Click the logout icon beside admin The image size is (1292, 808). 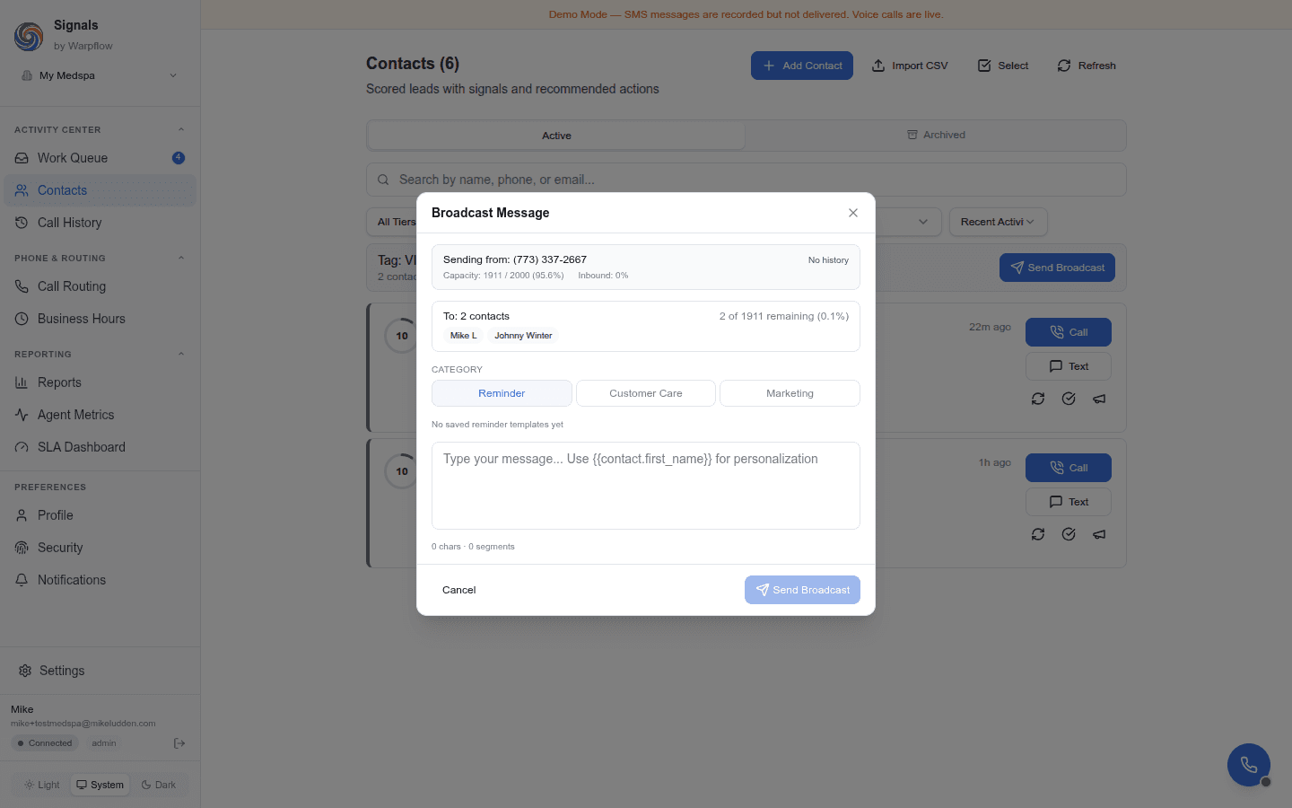tap(179, 743)
